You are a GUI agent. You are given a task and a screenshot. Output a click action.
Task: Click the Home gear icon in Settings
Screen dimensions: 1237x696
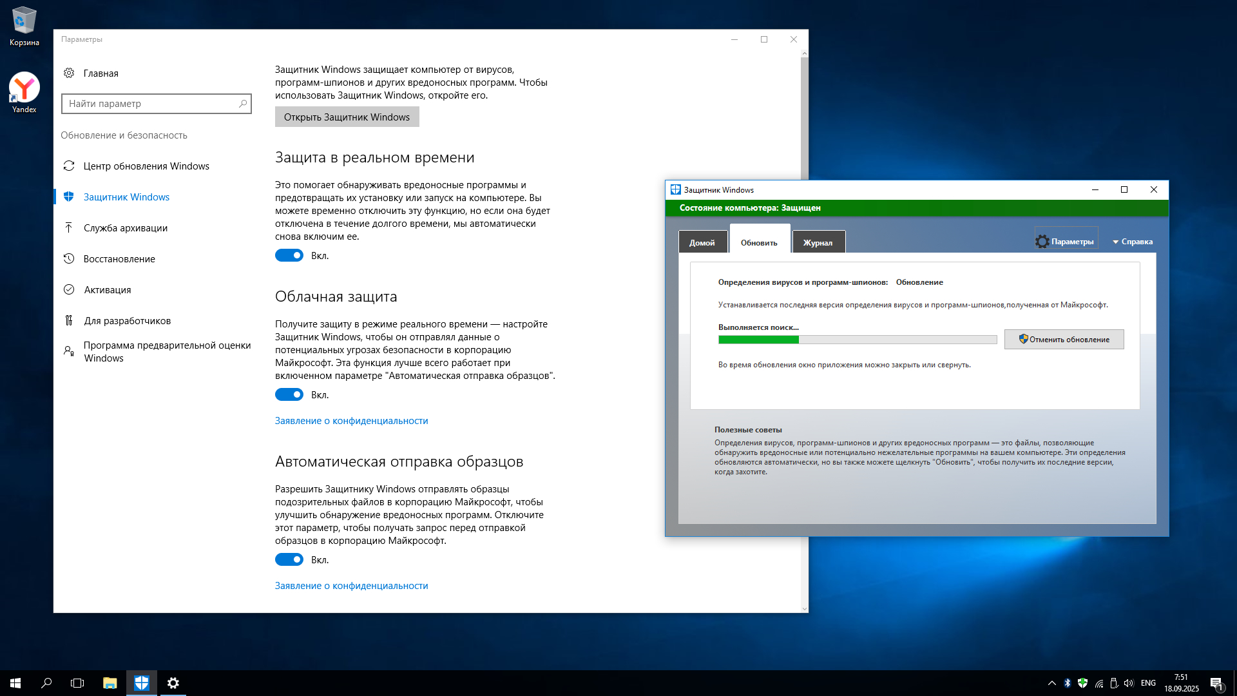pyautogui.click(x=69, y=73)
